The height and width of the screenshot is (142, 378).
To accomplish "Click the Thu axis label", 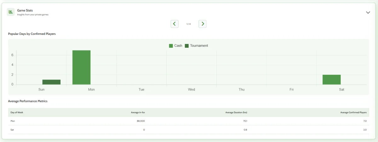I will [242, 90].
